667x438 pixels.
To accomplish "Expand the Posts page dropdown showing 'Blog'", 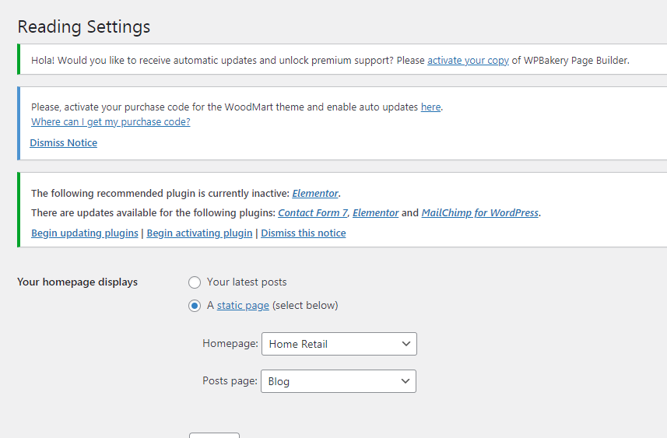I will click(x=339, y=381).
